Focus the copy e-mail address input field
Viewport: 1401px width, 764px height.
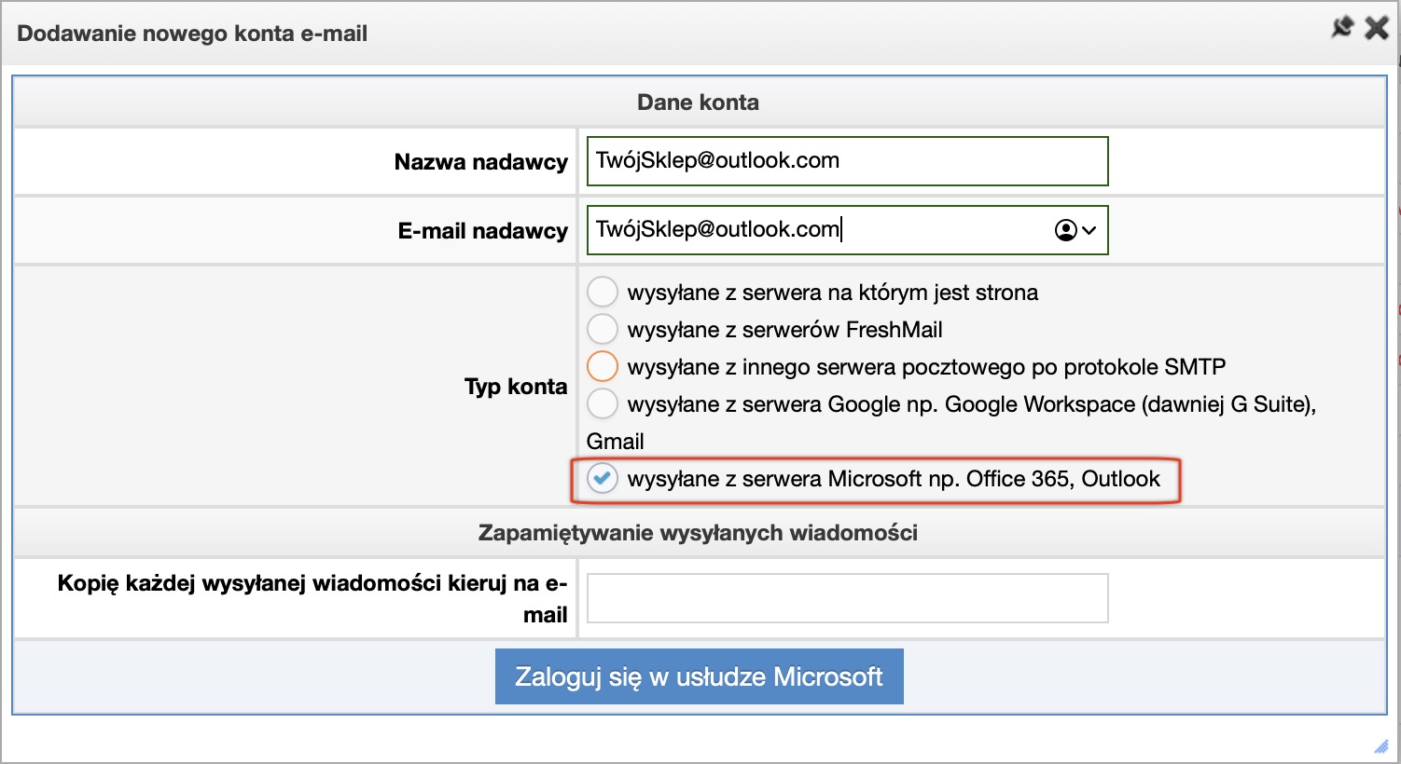click(x=848, y=598)
